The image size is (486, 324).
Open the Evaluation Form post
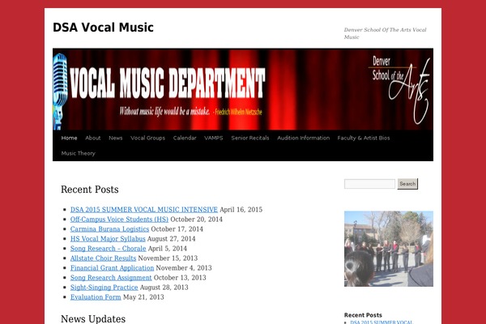pos(96,297)
